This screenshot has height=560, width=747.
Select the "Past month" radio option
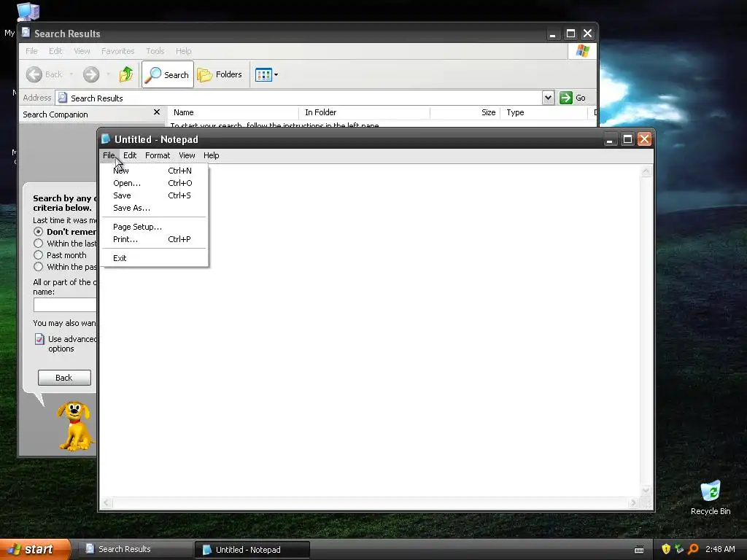pos(38,255)
